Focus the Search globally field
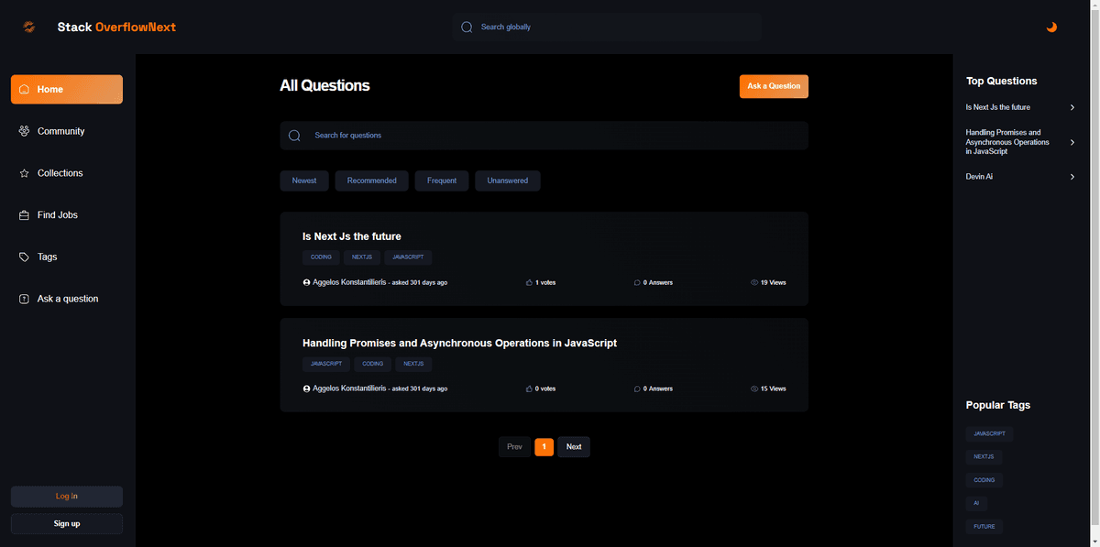1100x547 pixels. coord(606,27)
